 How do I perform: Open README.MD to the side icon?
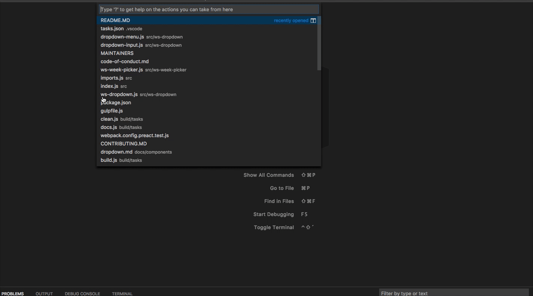313,21
